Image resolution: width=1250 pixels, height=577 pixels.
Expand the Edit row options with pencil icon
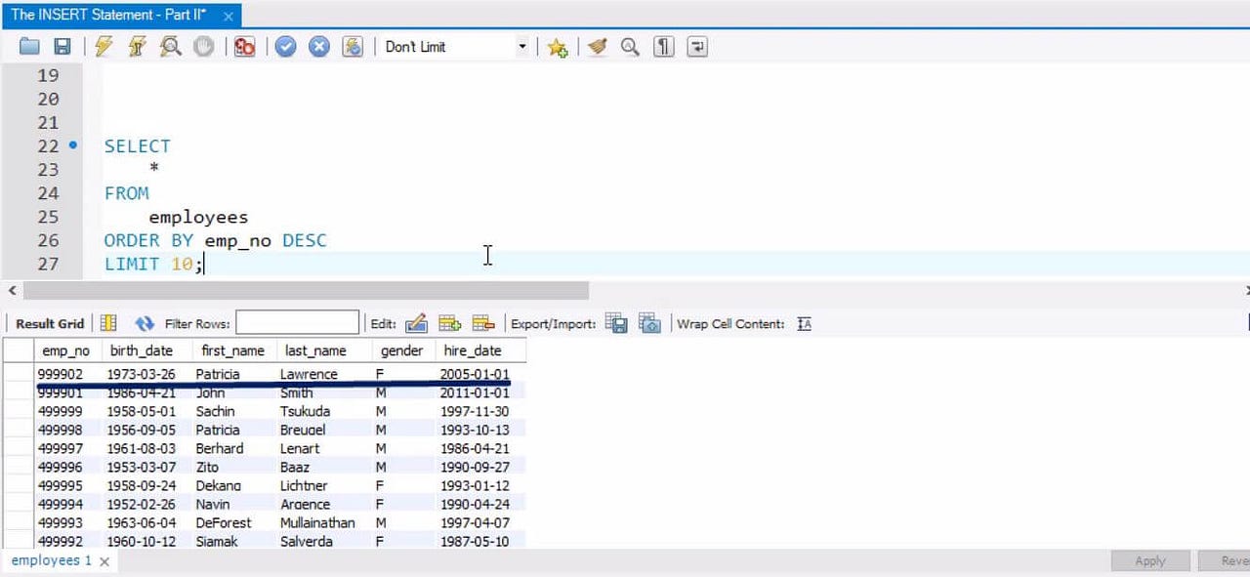[416, 322]
